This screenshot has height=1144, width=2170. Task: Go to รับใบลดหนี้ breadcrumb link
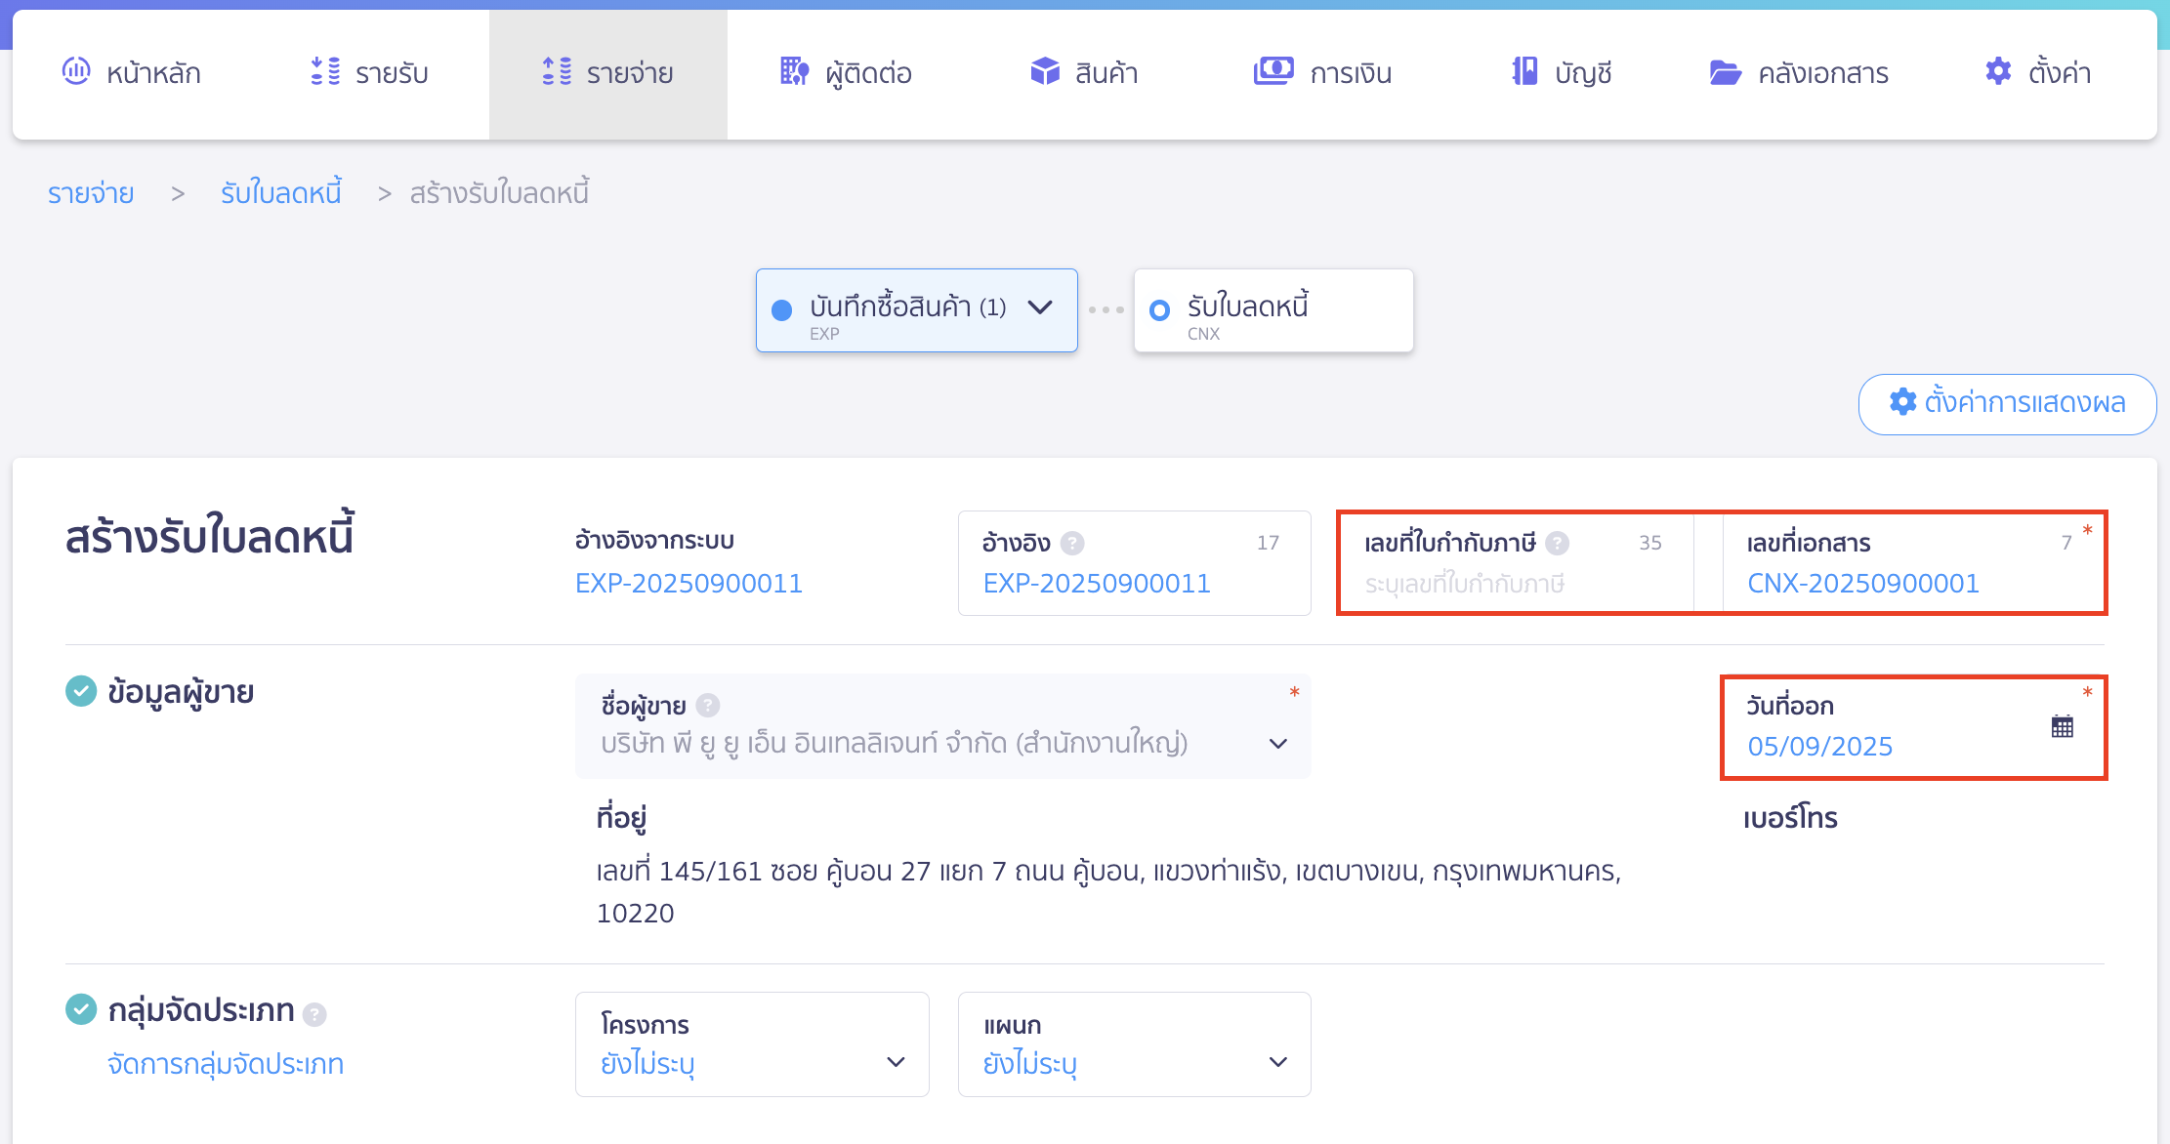[x=281, y=193]
